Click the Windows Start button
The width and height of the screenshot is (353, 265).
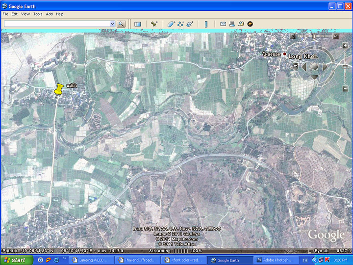(x=15, y=260)
